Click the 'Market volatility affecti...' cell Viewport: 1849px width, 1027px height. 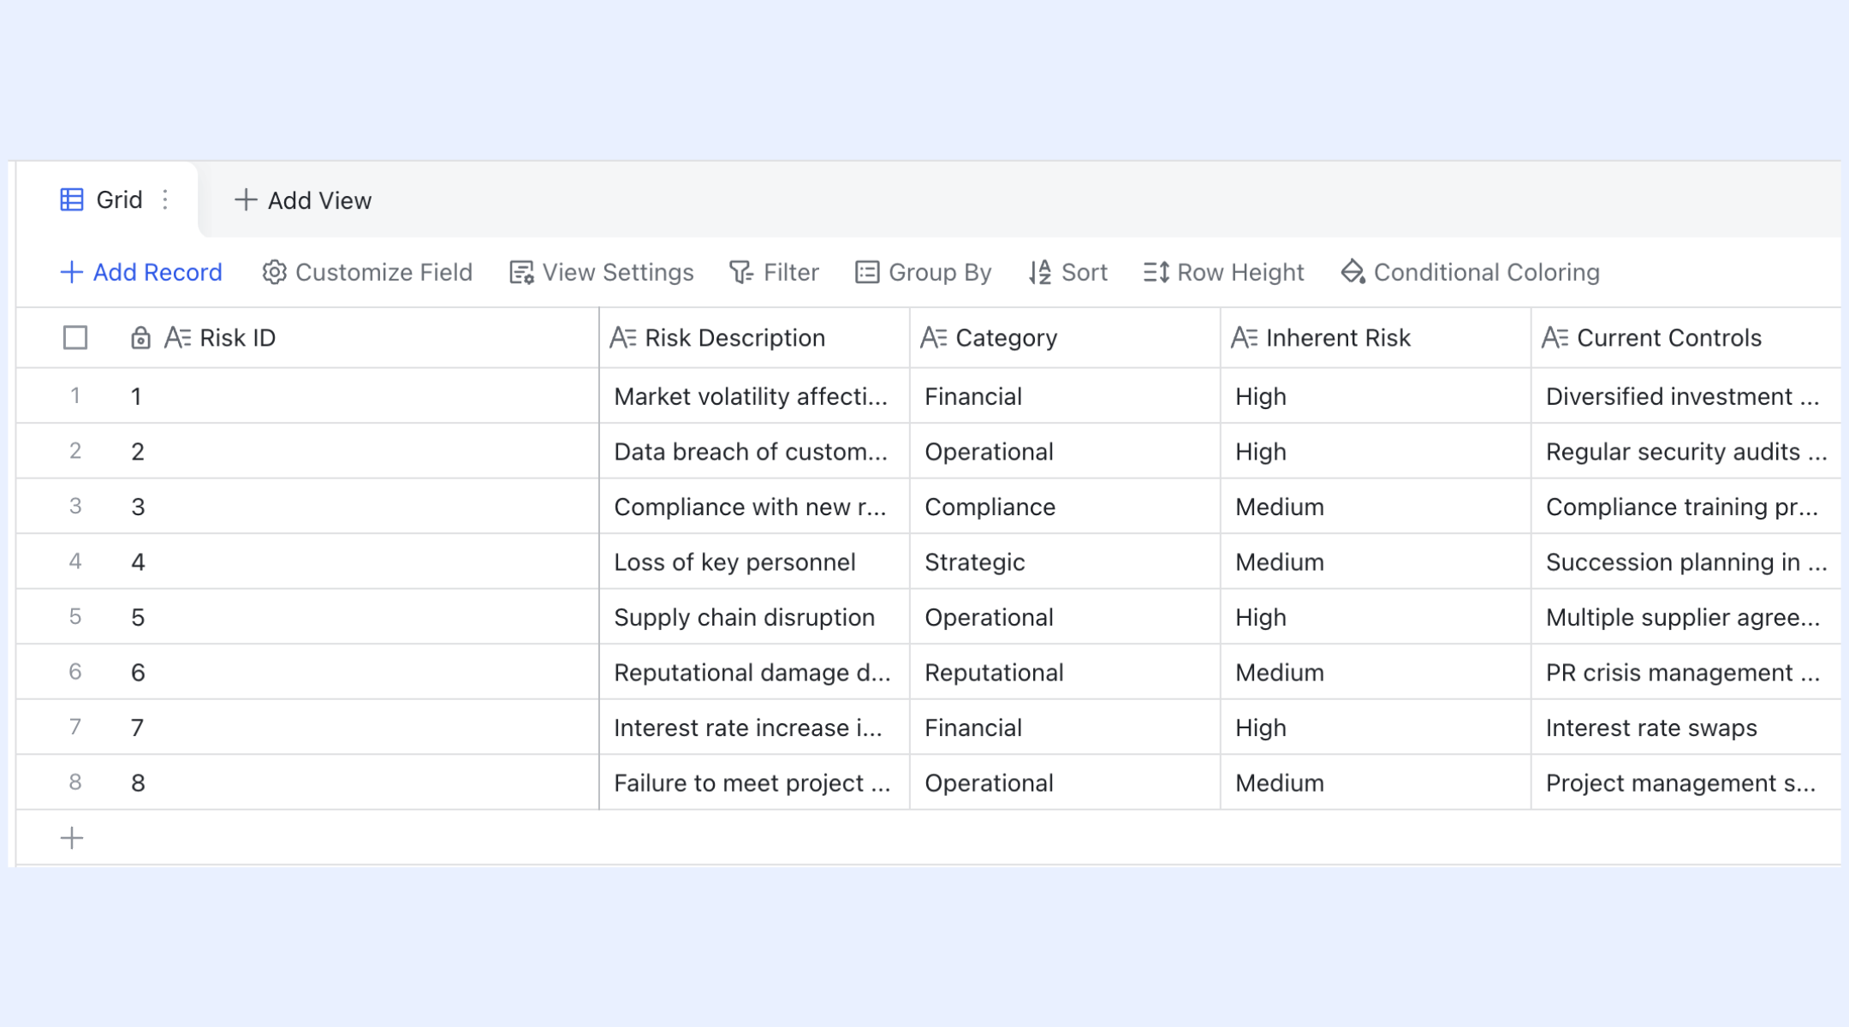click(x=754, y=396)
